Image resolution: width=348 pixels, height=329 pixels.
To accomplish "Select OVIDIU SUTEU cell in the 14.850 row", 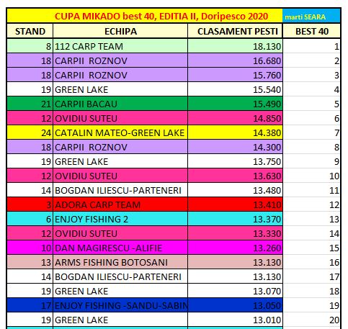I will click(x=120, y=118).
